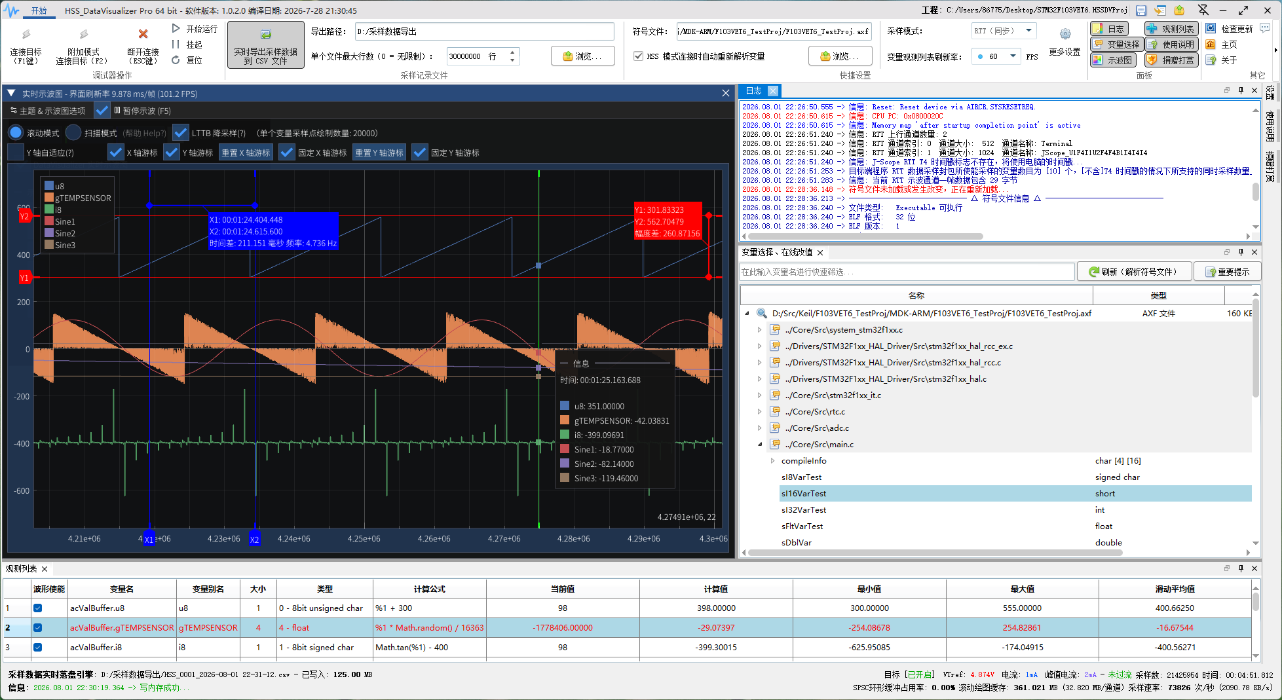
Task: Click the 复位 reset icon
Action: [x=176, y=60]
